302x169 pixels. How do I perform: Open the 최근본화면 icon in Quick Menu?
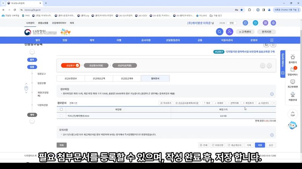click(x=293, y=82)
